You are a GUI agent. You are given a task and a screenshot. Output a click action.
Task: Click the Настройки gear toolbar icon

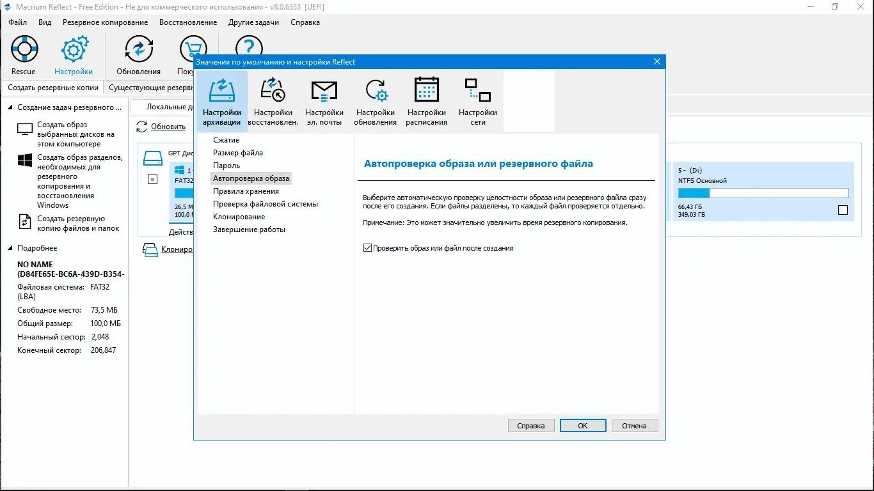point(74,50)
